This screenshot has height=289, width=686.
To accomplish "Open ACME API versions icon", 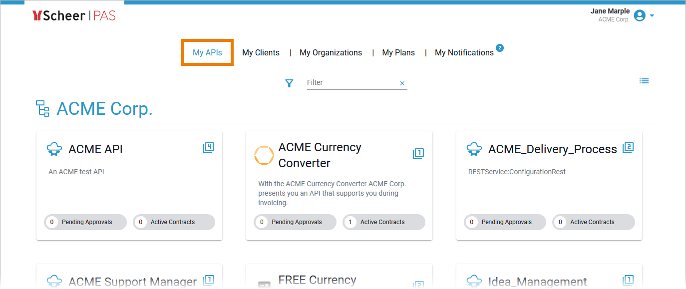I will click(x=209, y=148).
